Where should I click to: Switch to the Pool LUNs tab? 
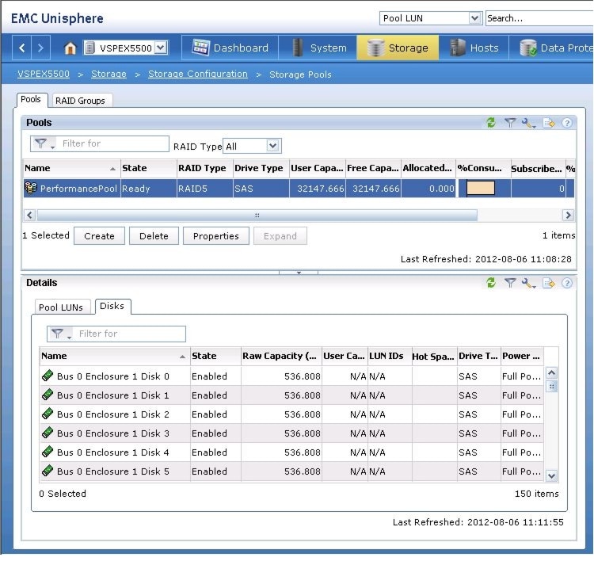[x=61, y=307]
